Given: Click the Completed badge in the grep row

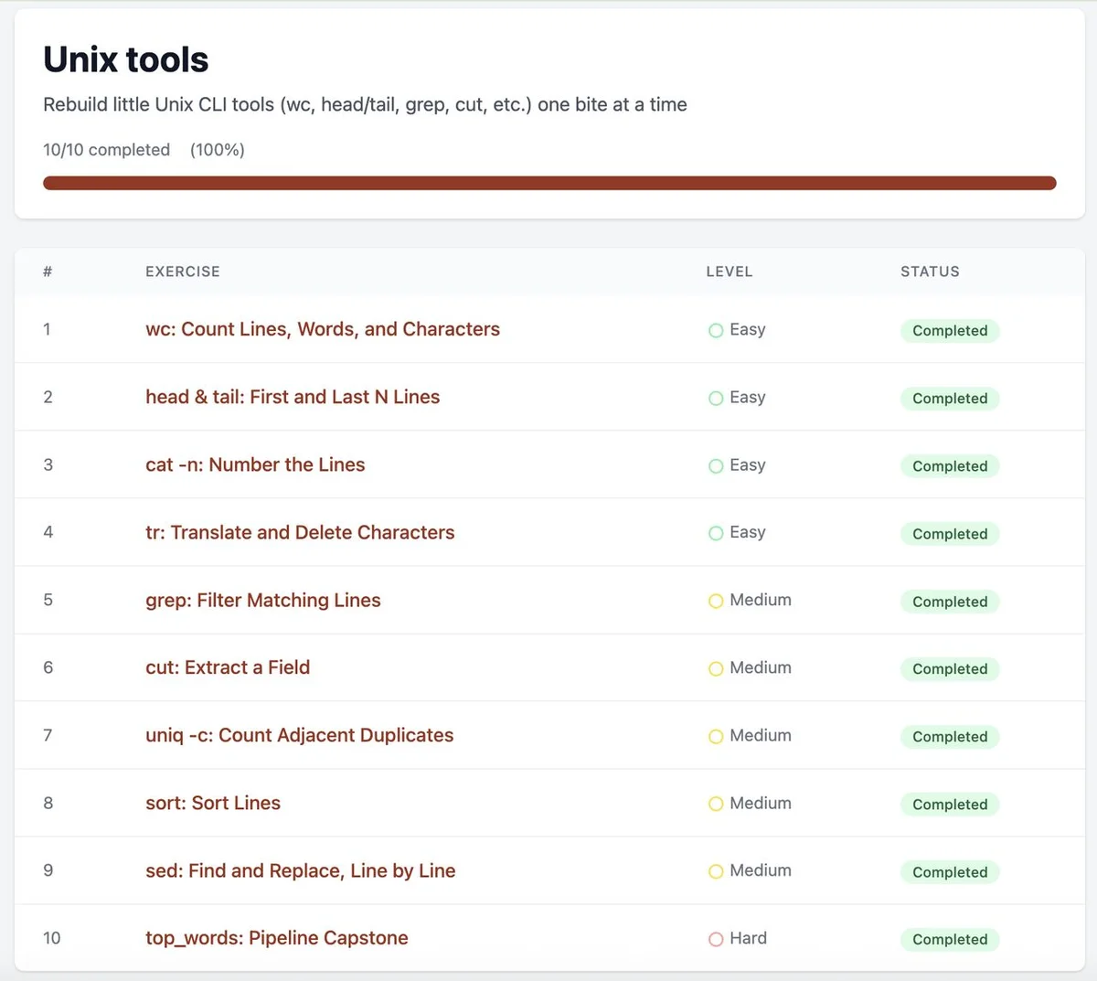Looking at the screenshot, I should tap(950, 602).
